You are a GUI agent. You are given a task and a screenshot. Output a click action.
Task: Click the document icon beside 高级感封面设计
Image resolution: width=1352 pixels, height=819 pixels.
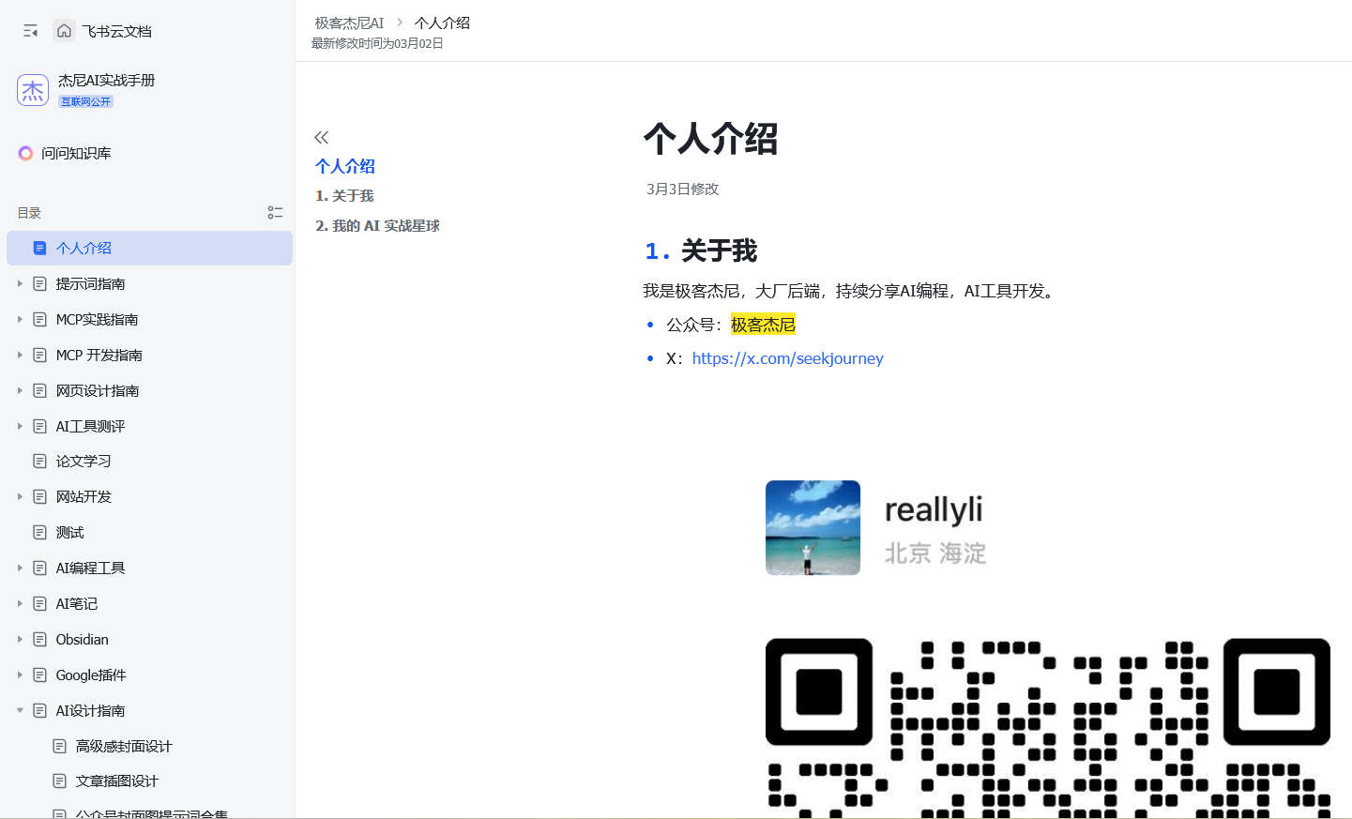[59, 746]
